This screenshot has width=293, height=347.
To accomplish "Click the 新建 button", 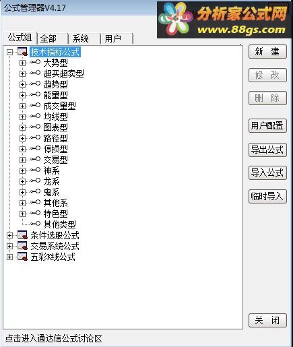I will [x=267, y=52].
